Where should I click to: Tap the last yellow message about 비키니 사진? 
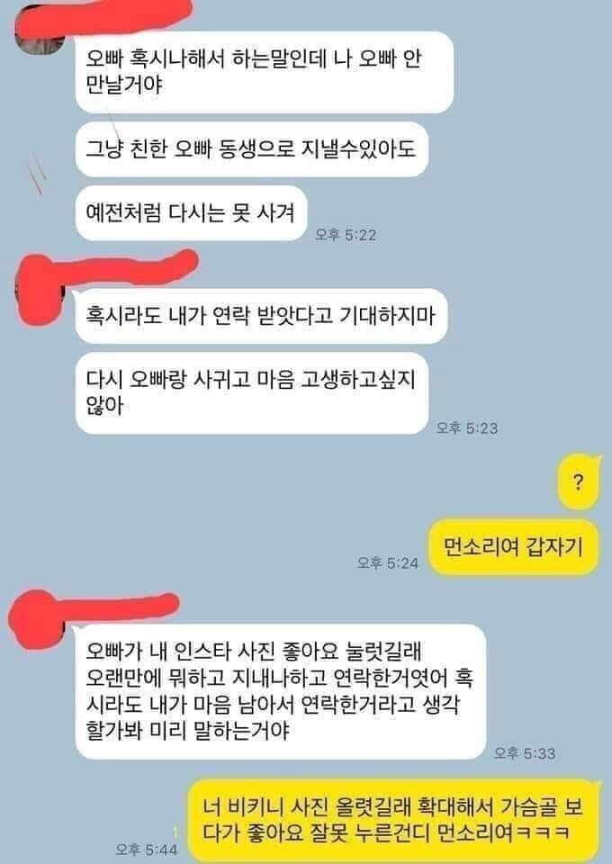393,820
